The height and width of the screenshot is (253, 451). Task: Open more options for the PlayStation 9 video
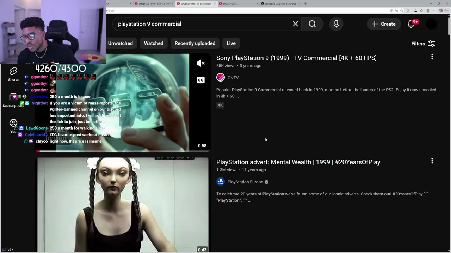pyautogui.click(x=432, y=57)
